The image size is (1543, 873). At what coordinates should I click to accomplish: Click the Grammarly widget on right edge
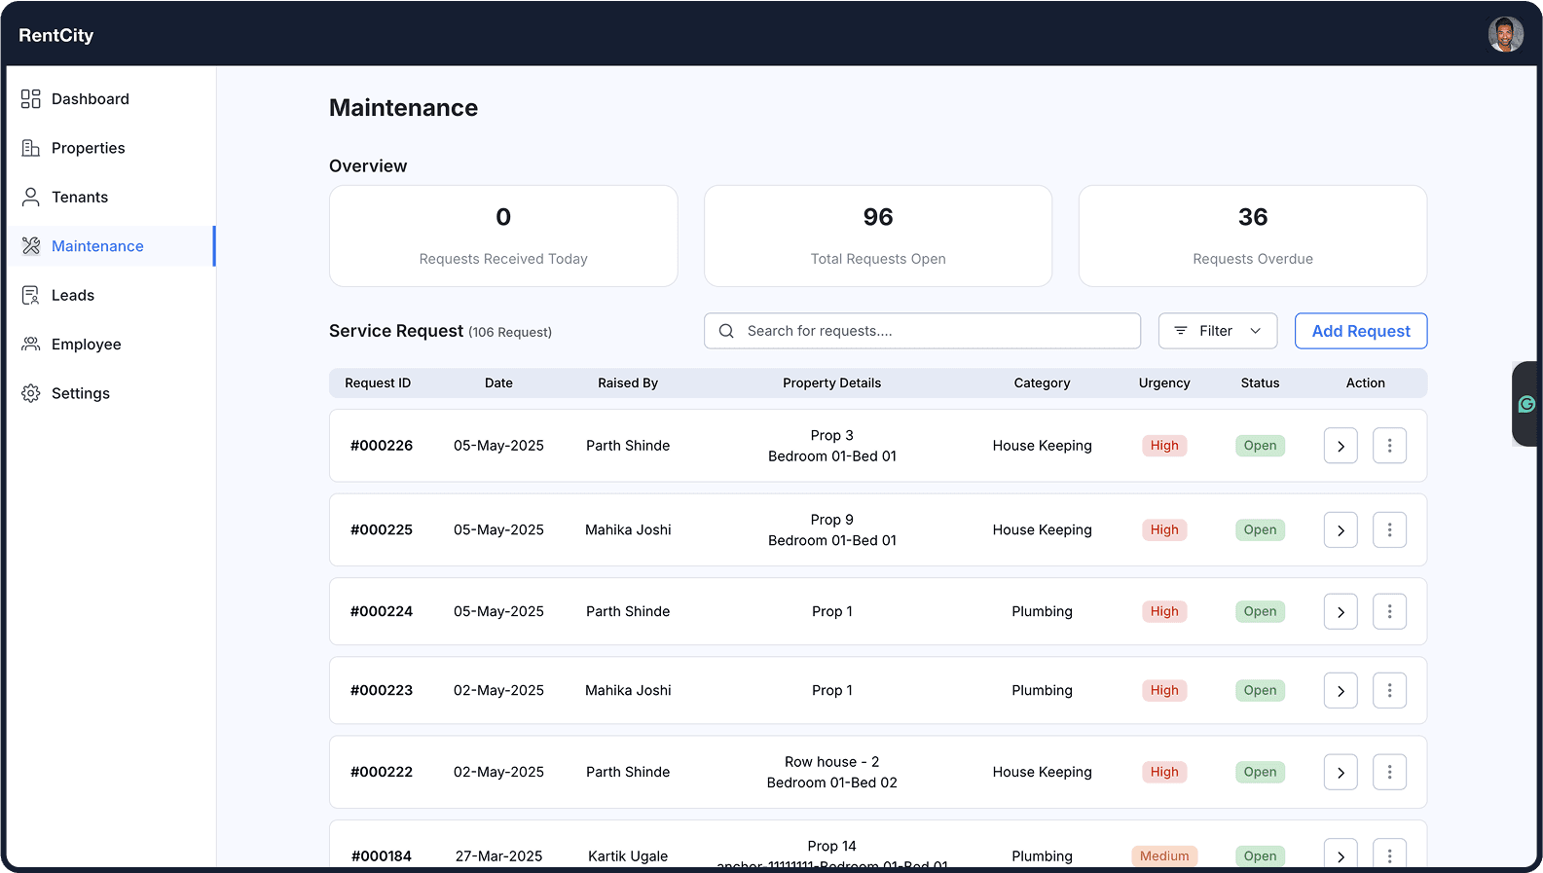(x=1526, y=404)
